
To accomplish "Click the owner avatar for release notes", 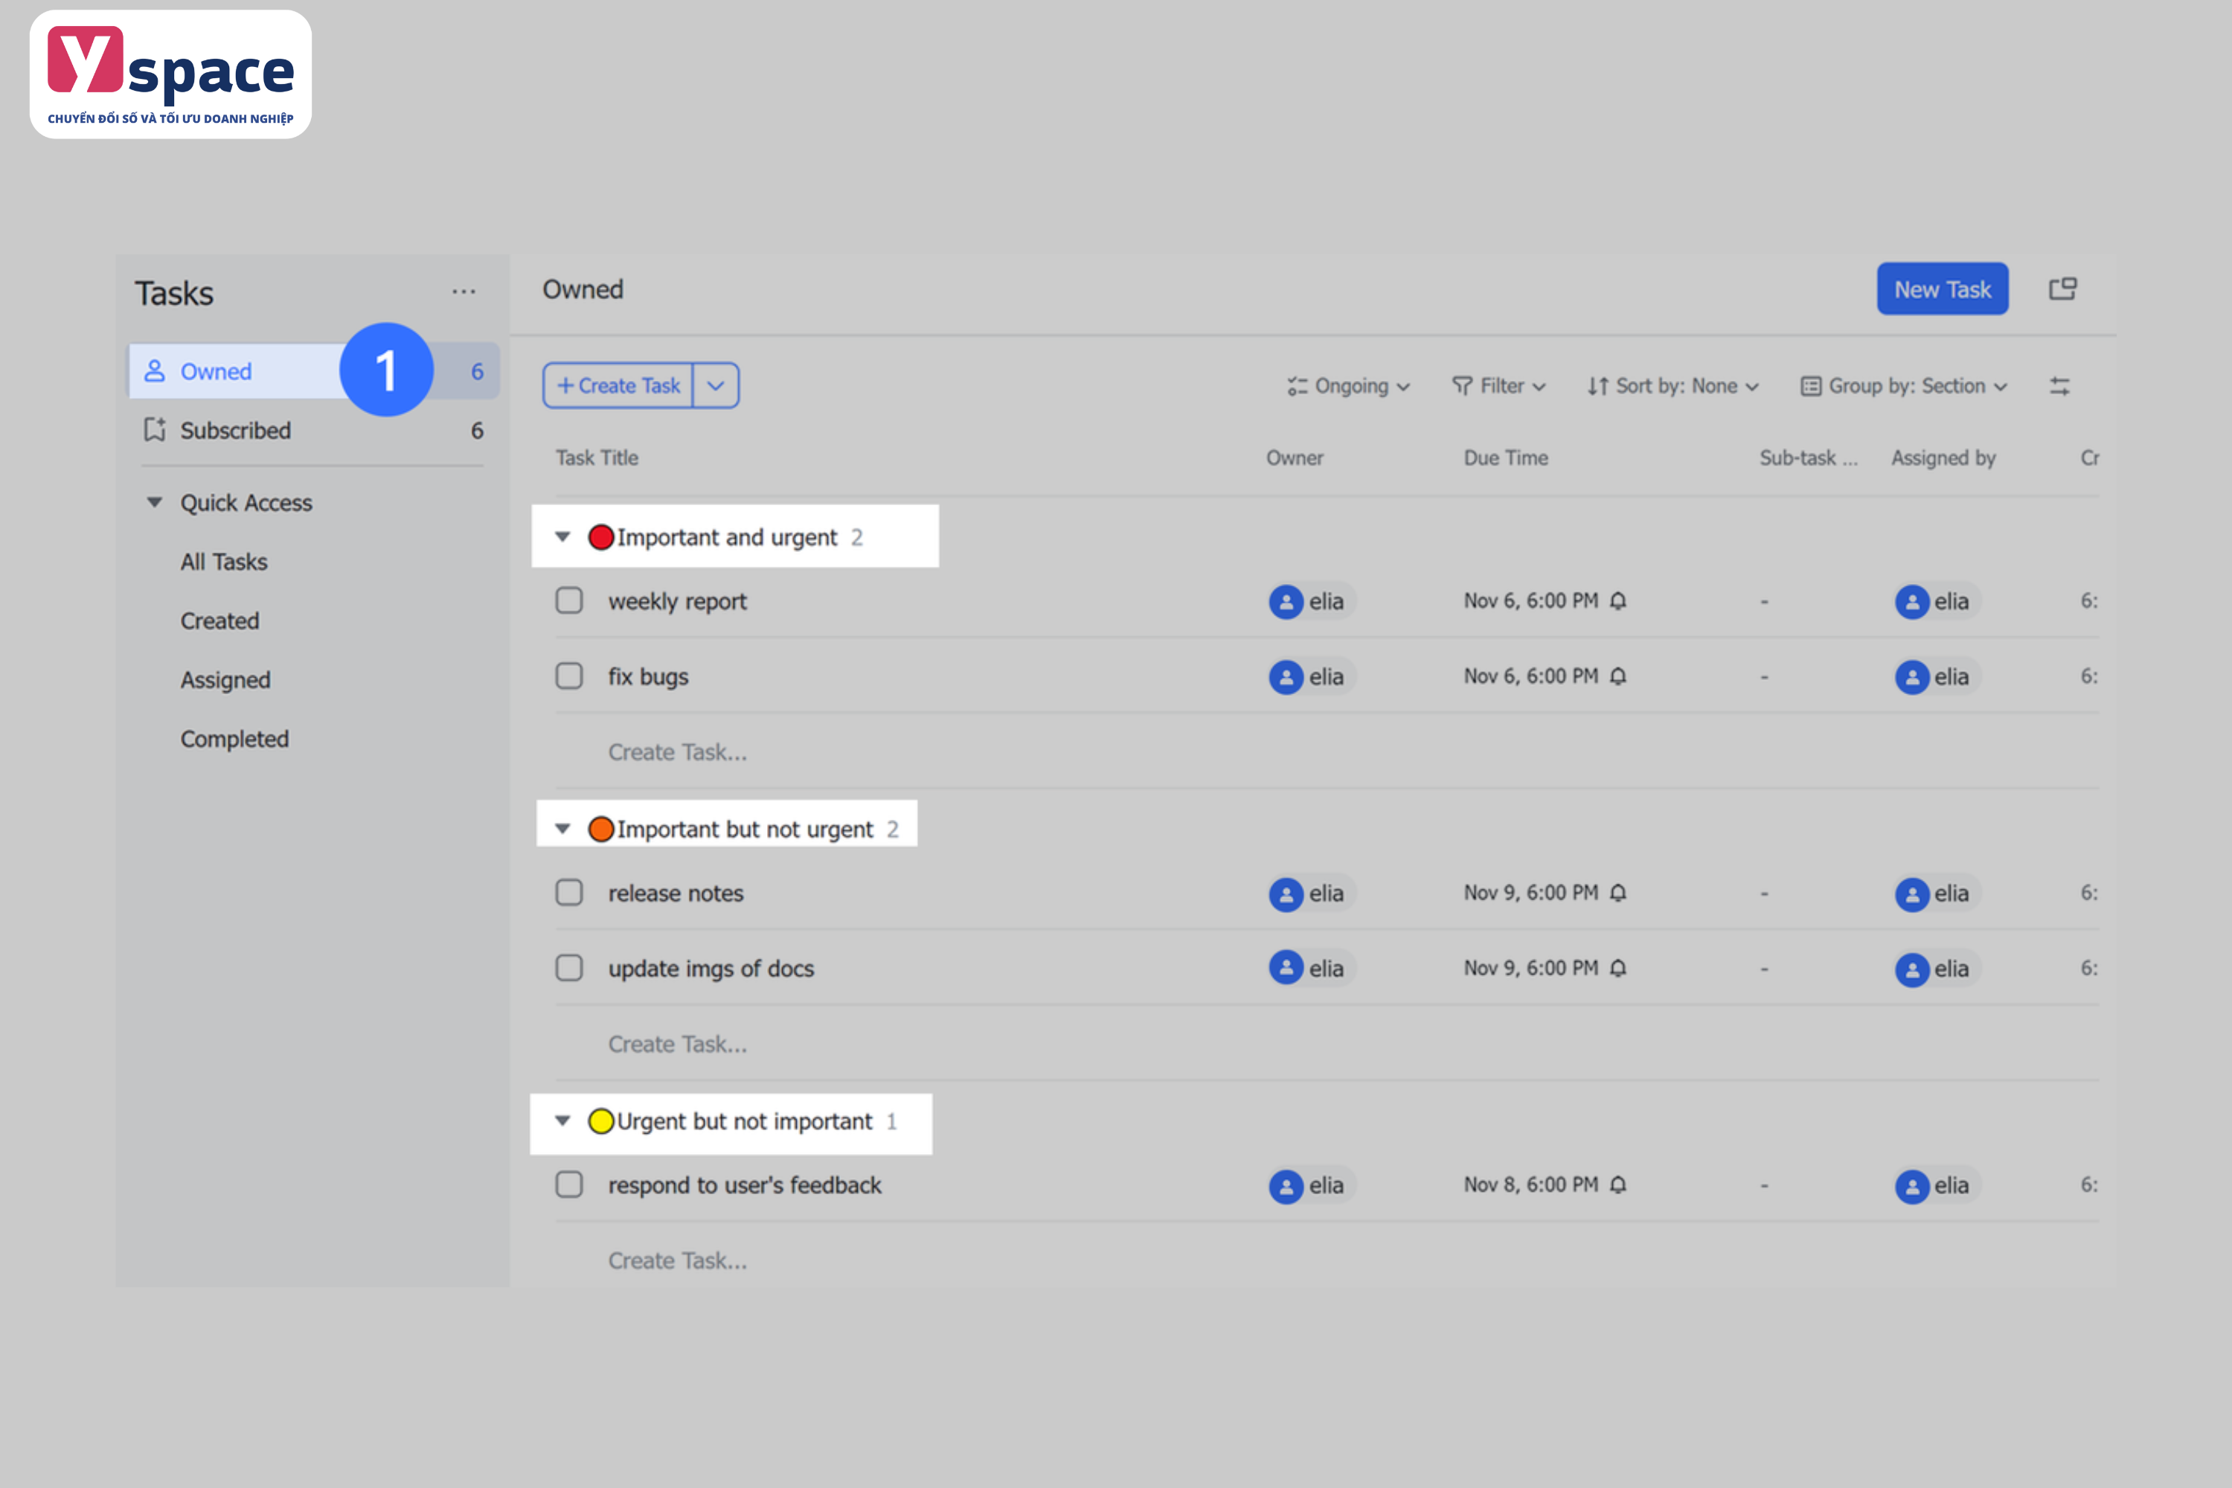I will (1286, 894).
